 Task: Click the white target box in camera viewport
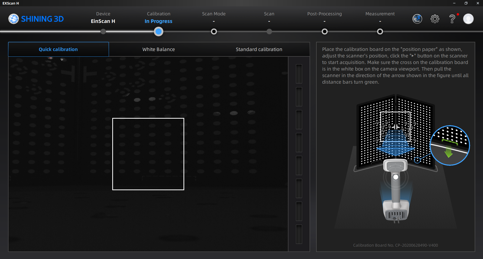[x=148, y=154]
